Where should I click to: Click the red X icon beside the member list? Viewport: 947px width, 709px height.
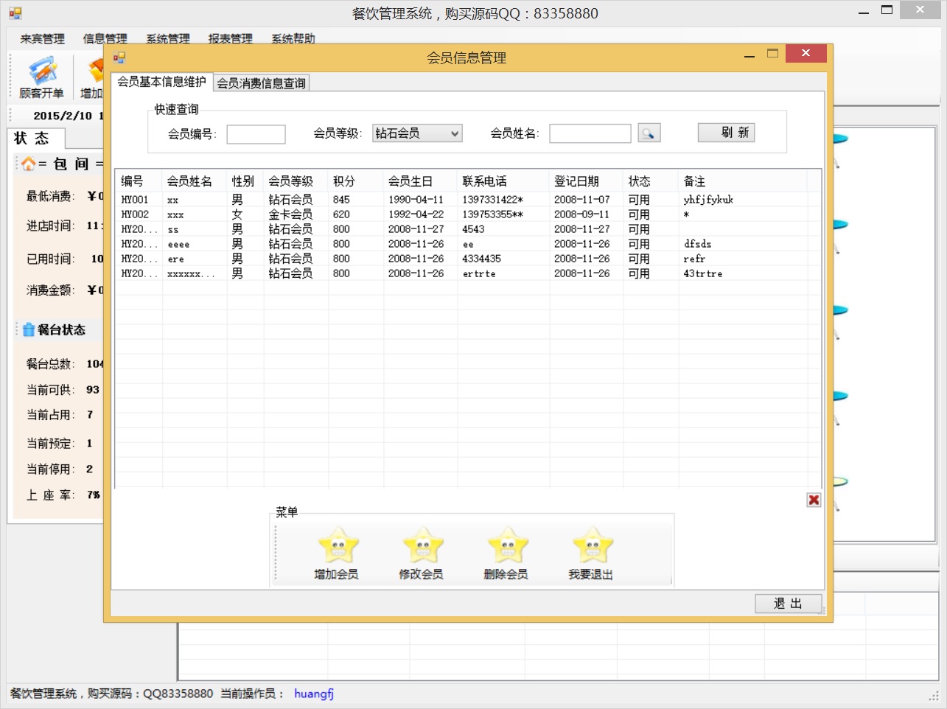click(814, 500)
